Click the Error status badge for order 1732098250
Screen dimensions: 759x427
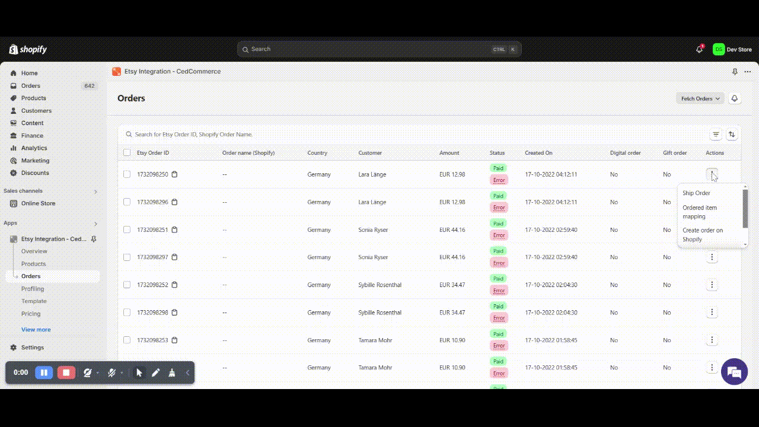pos(499,180)
